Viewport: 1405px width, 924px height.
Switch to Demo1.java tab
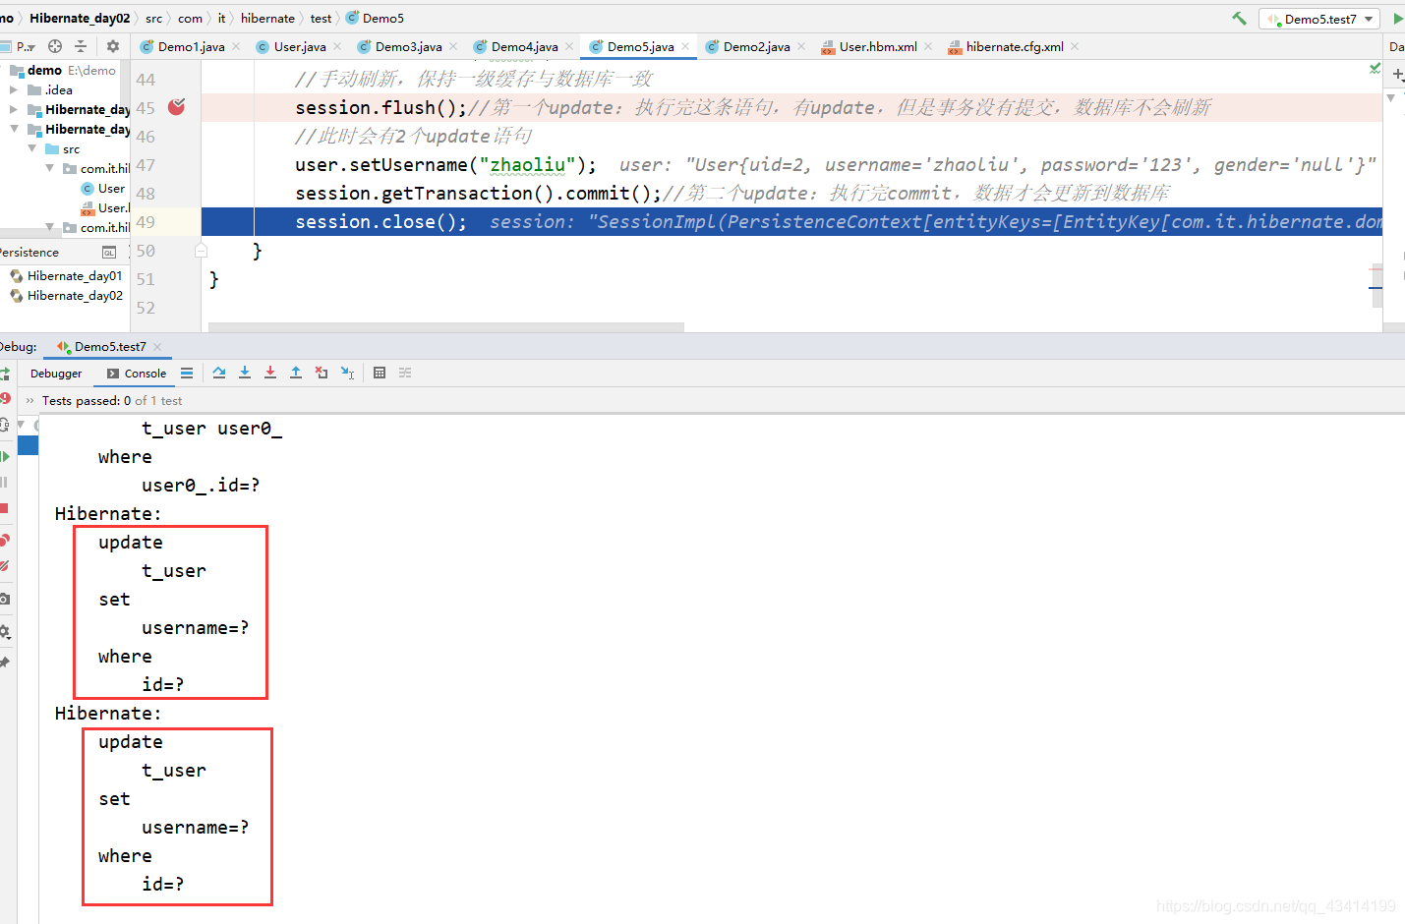pyautogui.click(x=191, y=46)
